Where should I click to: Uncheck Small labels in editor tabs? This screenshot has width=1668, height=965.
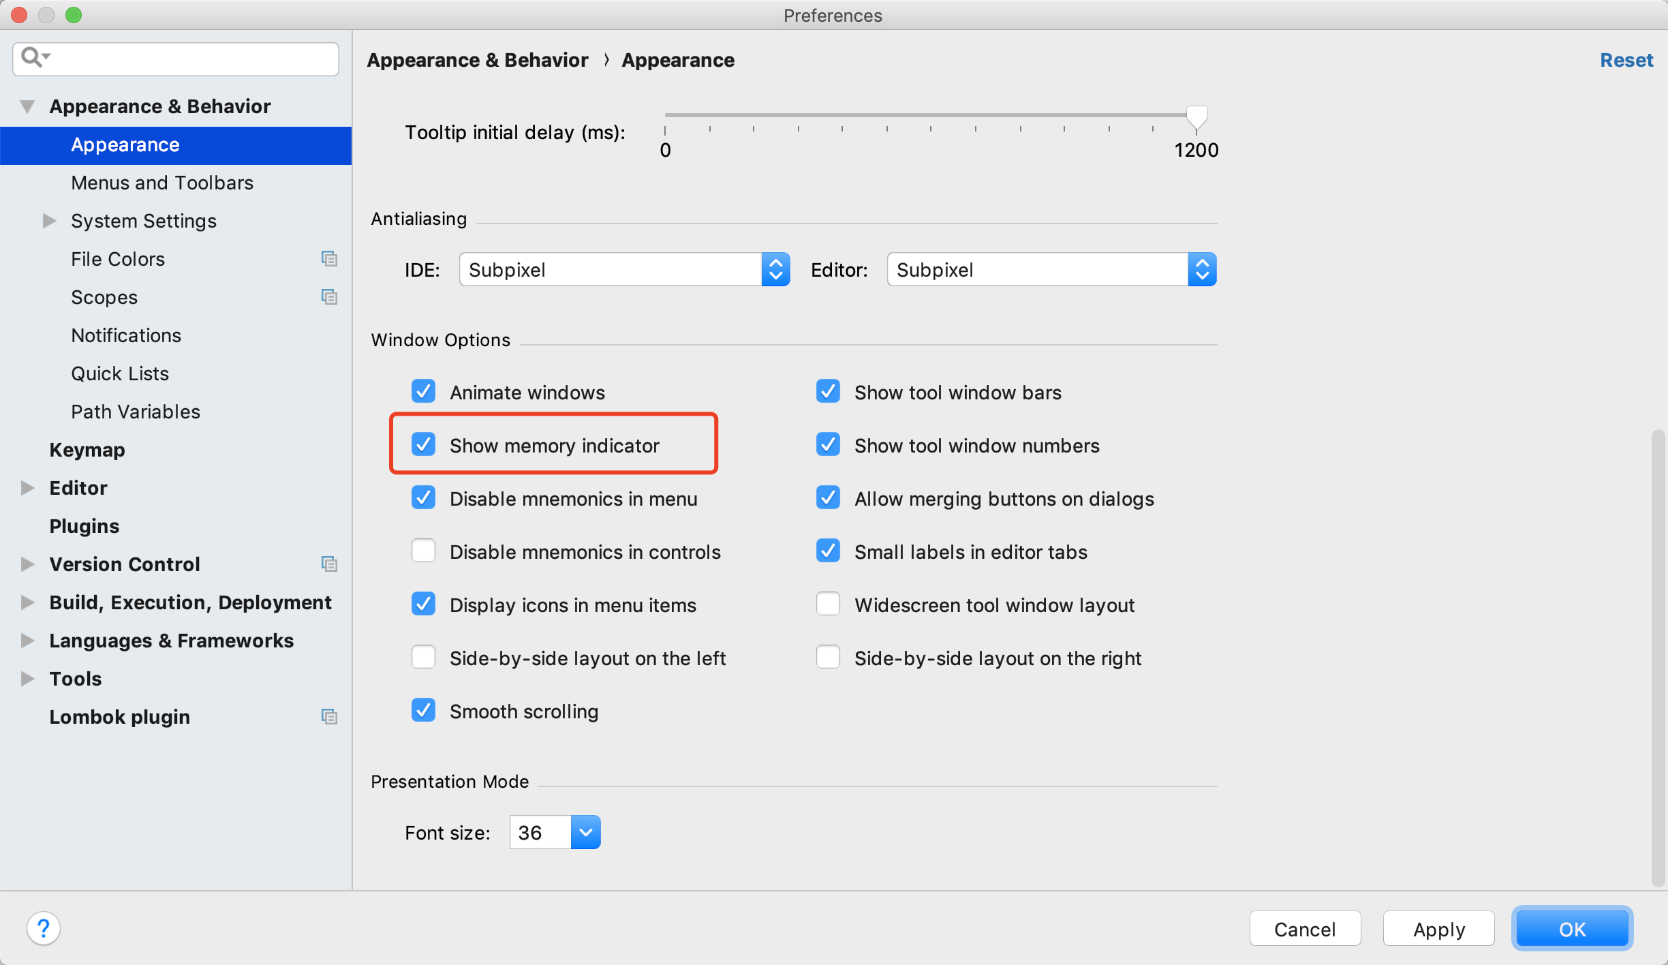(x=828, y=551)
